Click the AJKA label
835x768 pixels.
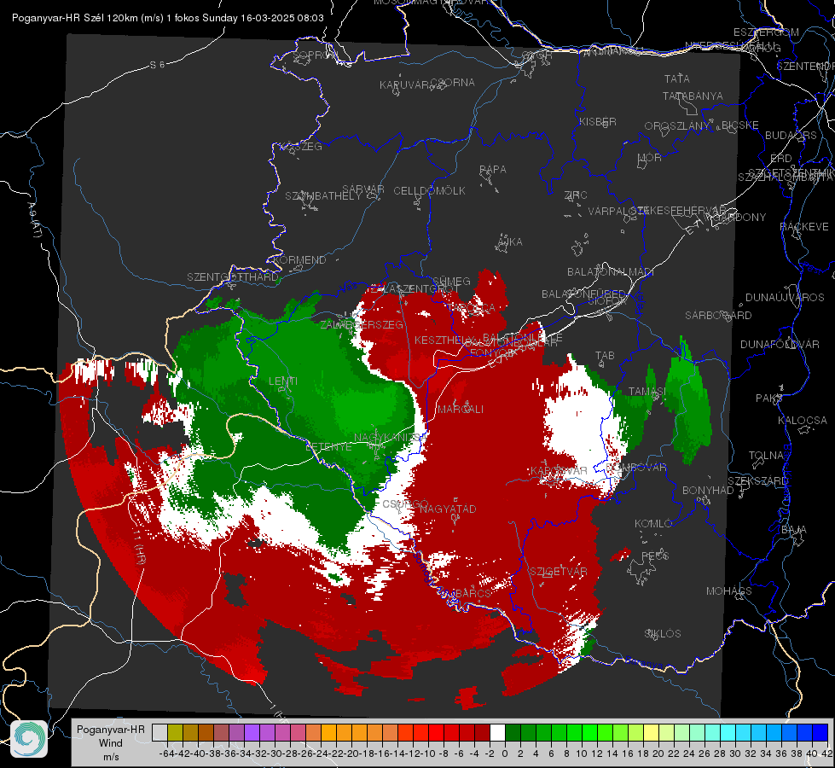[x=510, y=242]
